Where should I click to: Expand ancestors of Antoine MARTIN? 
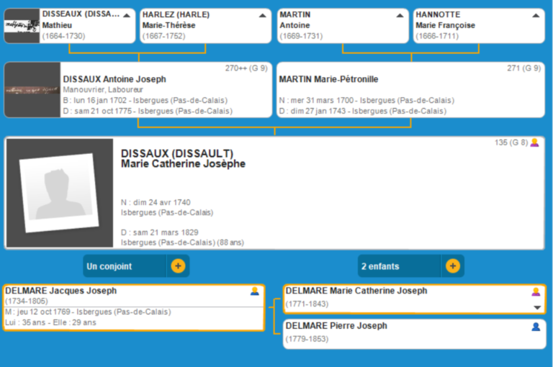tap(399, 15)
